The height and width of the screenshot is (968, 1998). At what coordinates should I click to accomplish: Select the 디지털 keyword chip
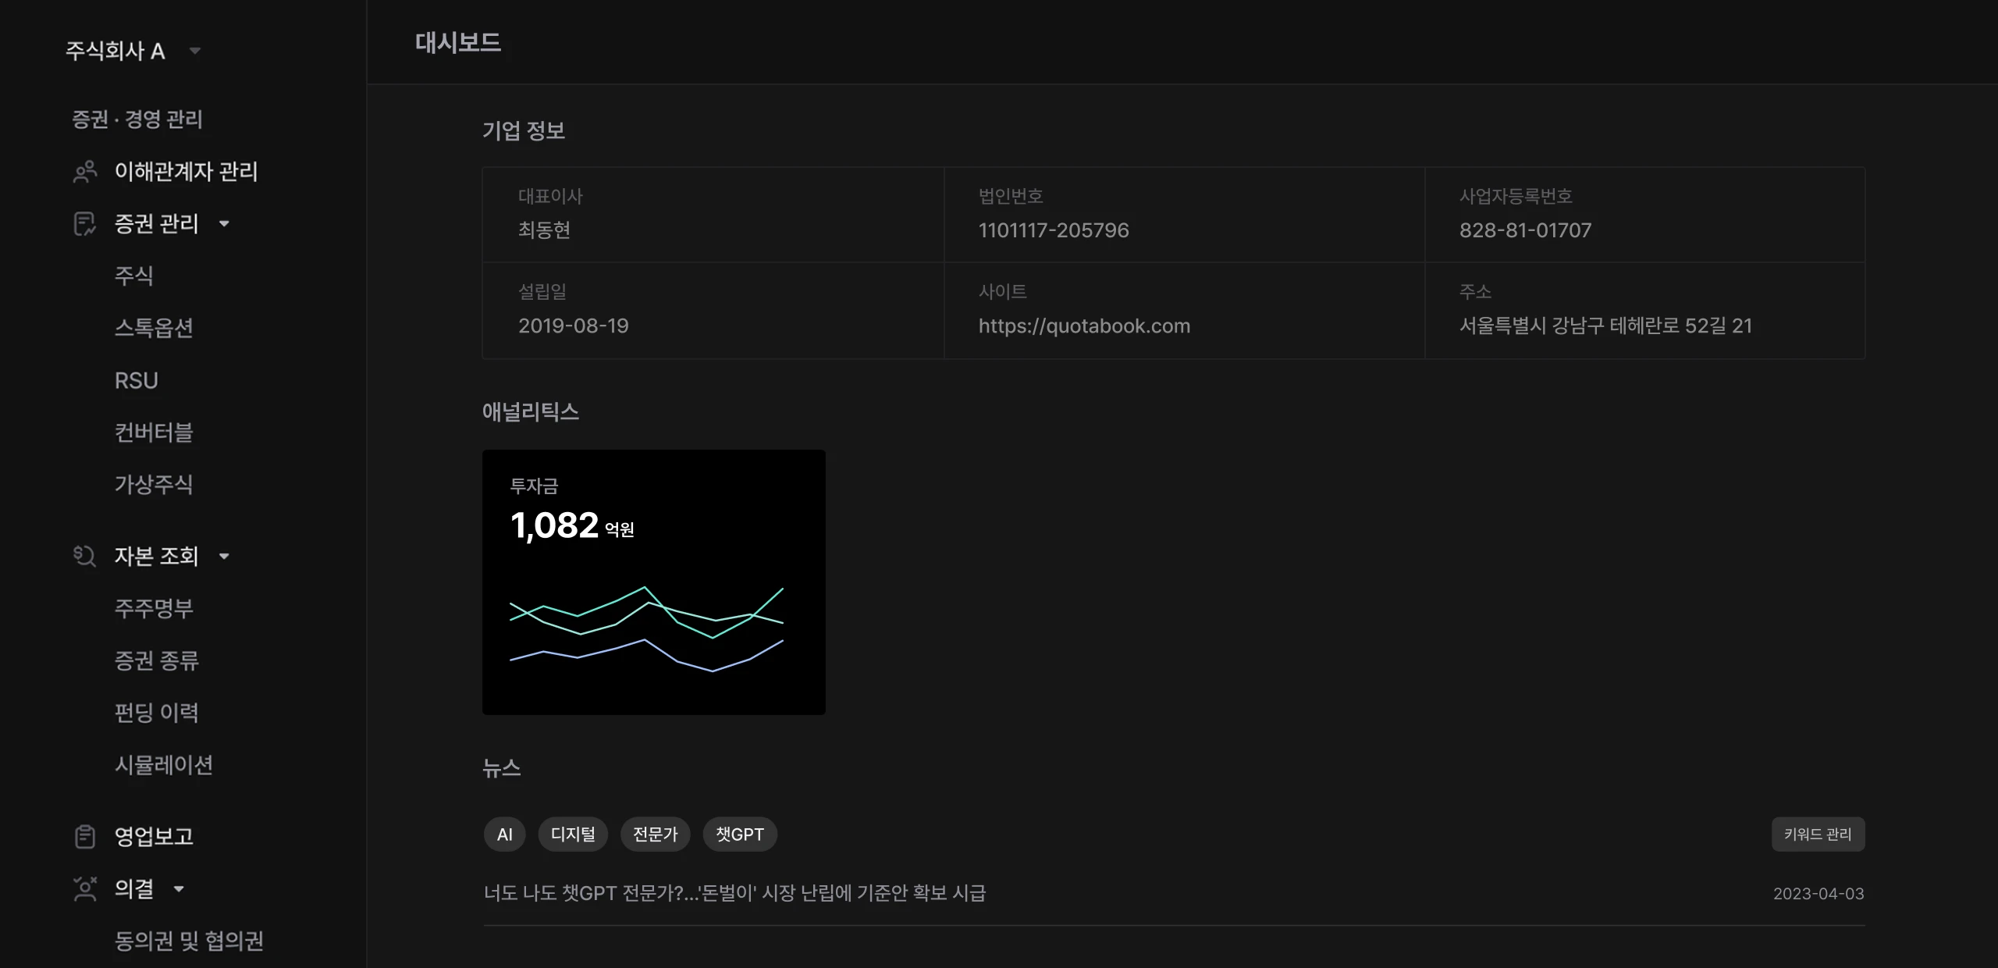pos(573,835)
